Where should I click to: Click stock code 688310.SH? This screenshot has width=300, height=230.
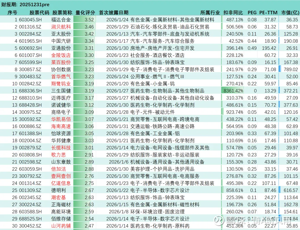pos(30,98)
